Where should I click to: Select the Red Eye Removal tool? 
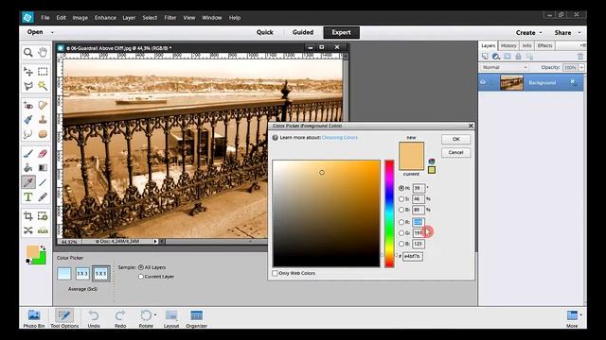27,105
